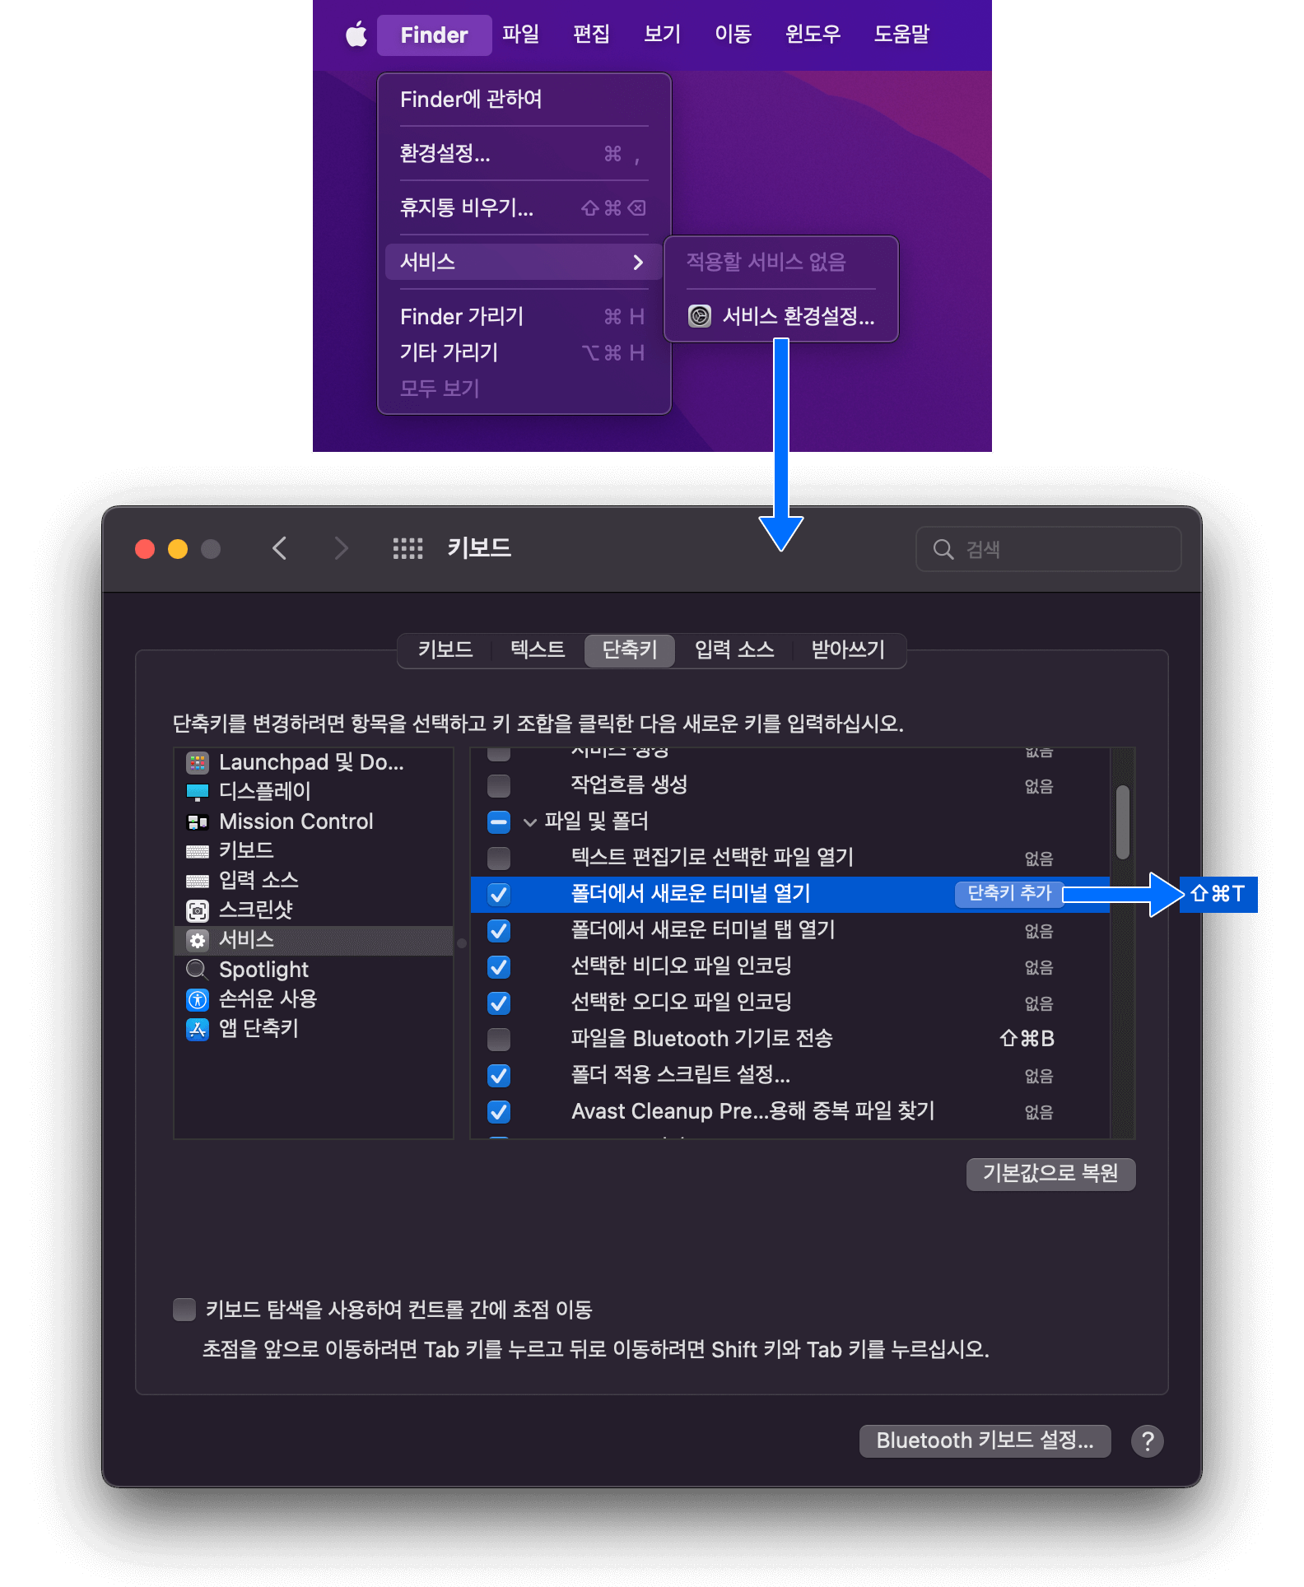
Task: Enable 파일을 Bluetooth 기기로 전송 checkbox
Action: pos(499,1039)
